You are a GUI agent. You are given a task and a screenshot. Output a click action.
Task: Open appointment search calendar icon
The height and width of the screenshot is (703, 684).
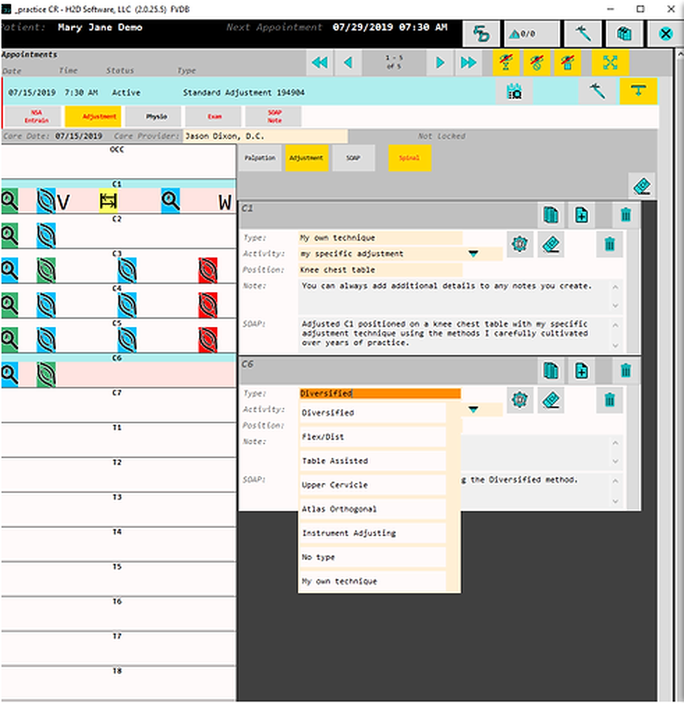[x=514, y=92]
